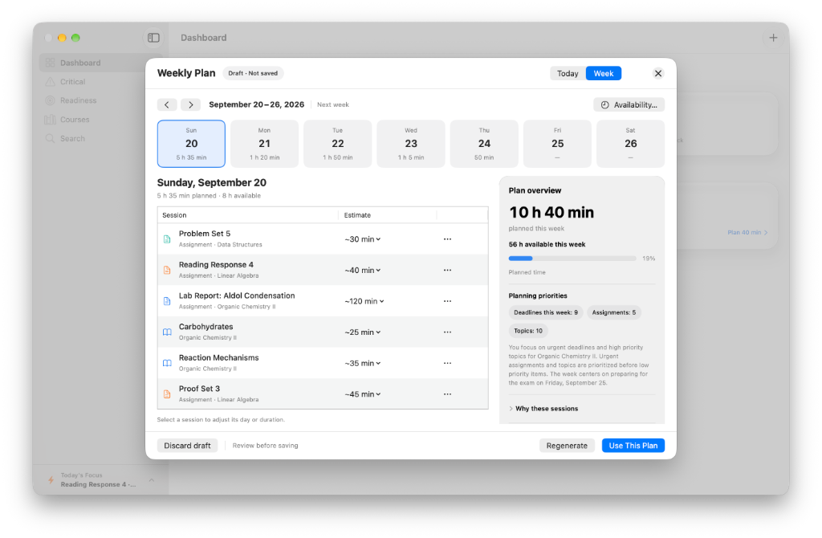
Task: Click the Estimate column header
Action: point(388,215)
